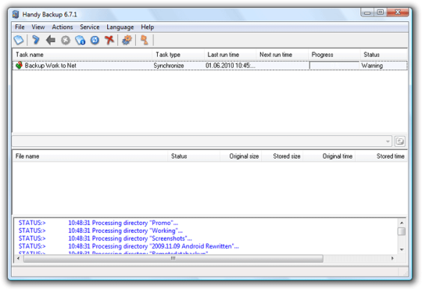Viewport: 422px width, 290px height.
Task: Click the log horizontal scroll left arrow
Action: pos(18,259)
